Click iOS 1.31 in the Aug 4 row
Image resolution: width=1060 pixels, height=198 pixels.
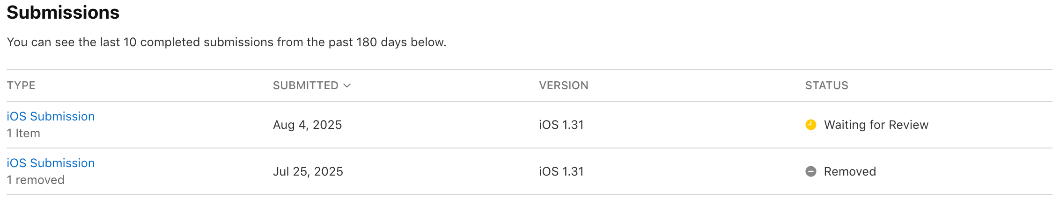(x=561, y=125)
